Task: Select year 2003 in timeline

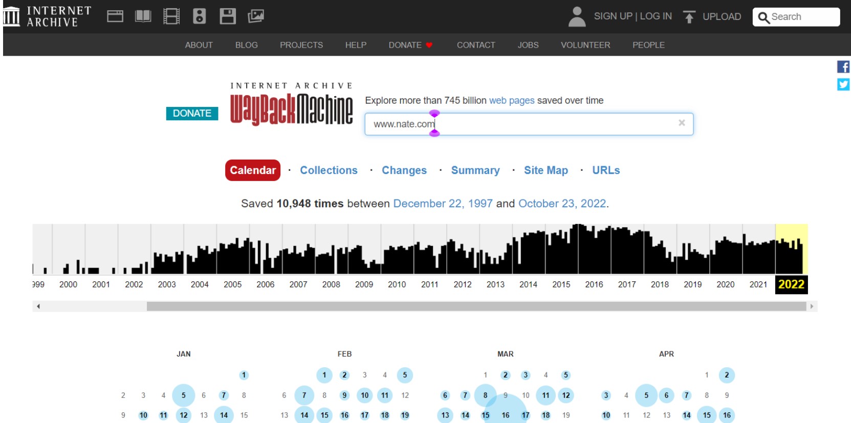Action: 167,284
